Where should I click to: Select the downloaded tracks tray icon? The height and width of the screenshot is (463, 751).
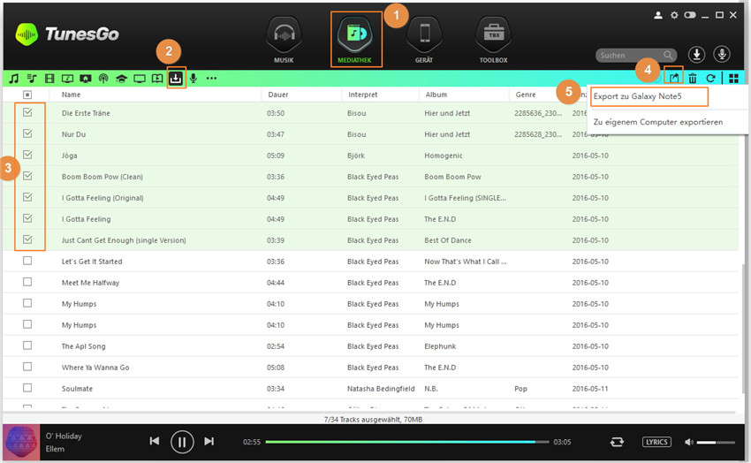click(176, 78)
